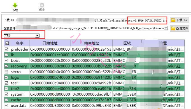Click the start address column header

pos(50,43)
